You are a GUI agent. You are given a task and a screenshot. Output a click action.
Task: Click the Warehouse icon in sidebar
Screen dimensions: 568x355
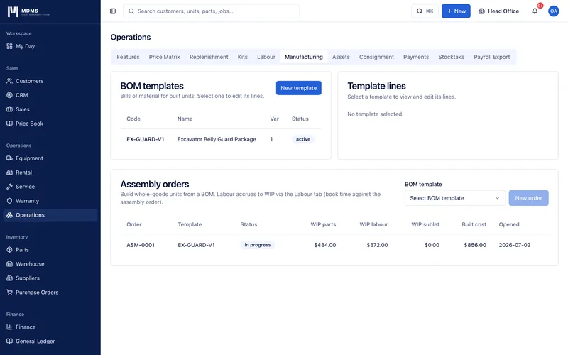click(x=9, y=263)
